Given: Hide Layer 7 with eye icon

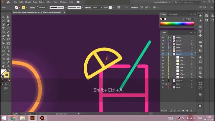Looking at the screenshot, I should pos(163,47).
